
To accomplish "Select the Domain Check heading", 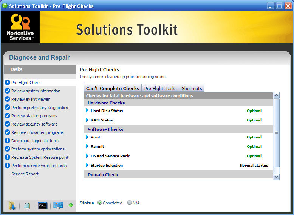I will pos(103,175).
